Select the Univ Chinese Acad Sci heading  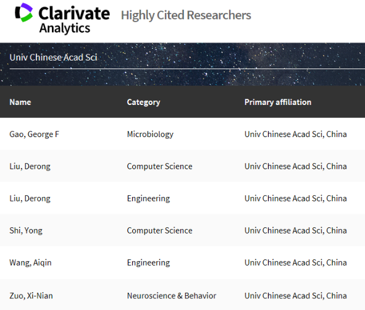53,57
